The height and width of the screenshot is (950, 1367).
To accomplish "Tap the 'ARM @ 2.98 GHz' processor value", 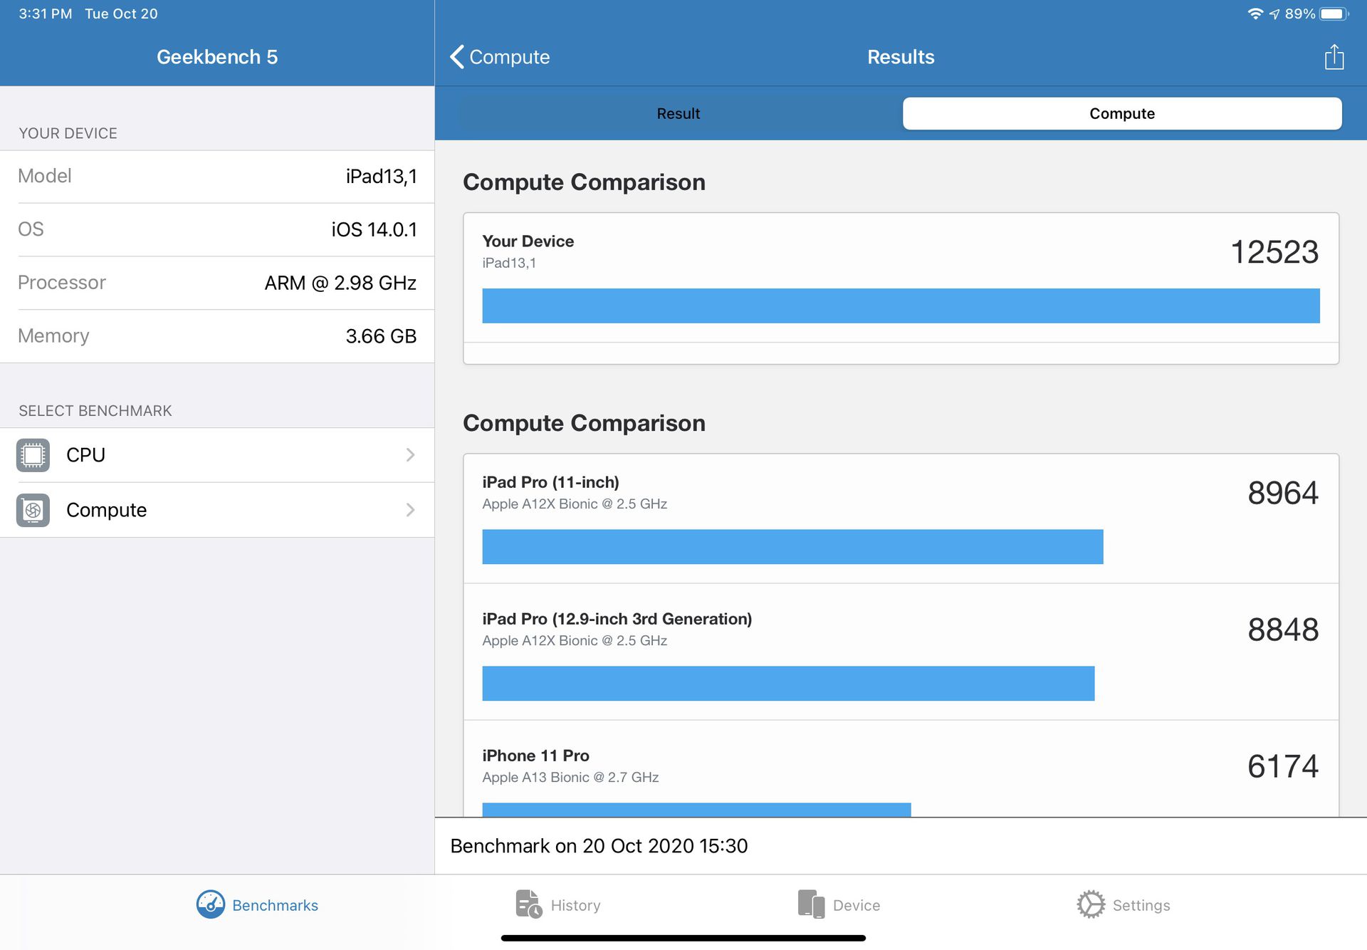I will point(340,283).
